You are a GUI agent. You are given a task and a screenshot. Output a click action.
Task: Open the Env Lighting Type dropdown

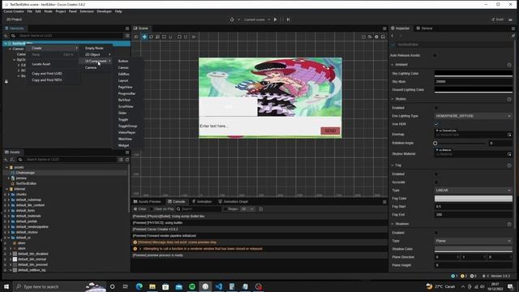(x=474, y=116)
